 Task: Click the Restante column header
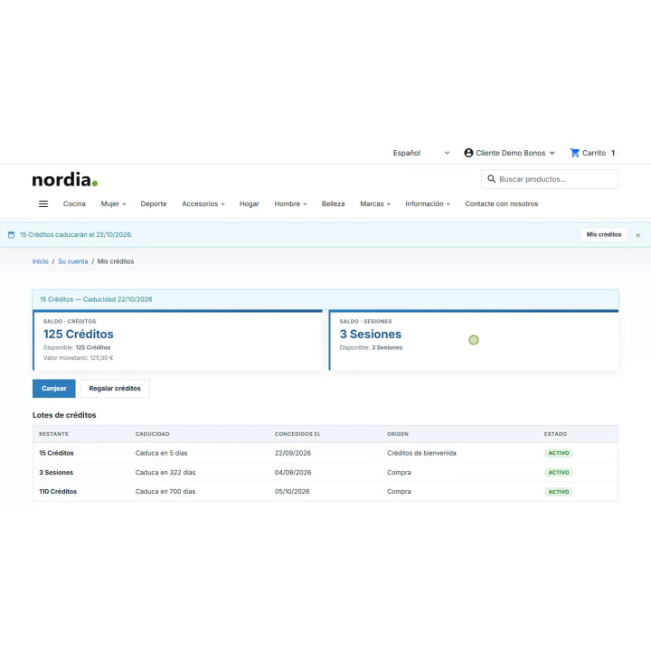point(53,434)
